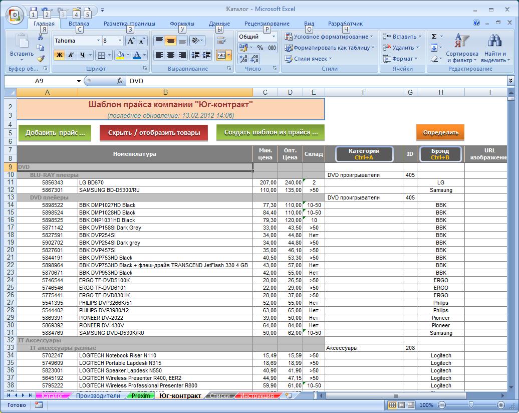
Task: Click the Wrap Text icon
Action: click(x=221, y=41)
